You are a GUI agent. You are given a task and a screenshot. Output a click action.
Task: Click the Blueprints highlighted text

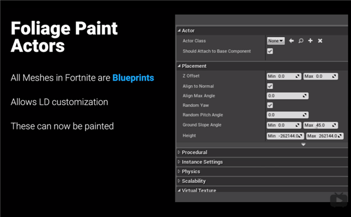pos(133,78)
